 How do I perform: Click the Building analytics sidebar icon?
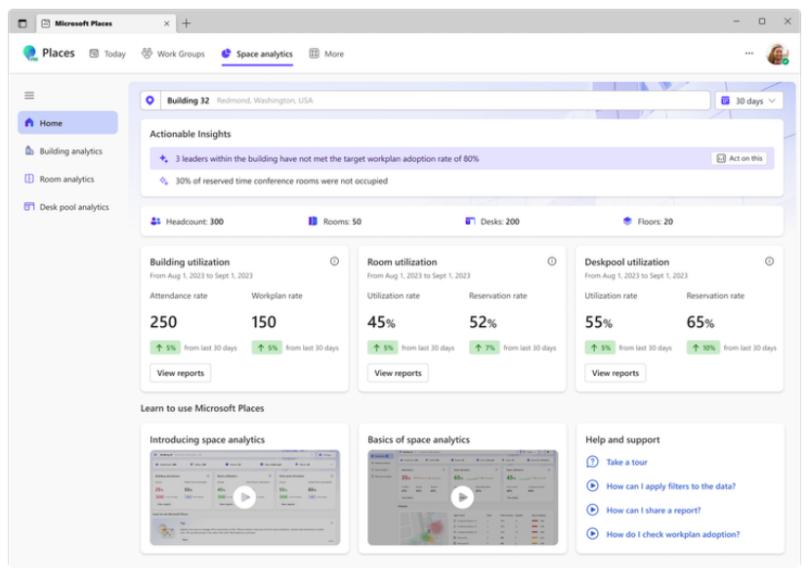coord(29,150)
